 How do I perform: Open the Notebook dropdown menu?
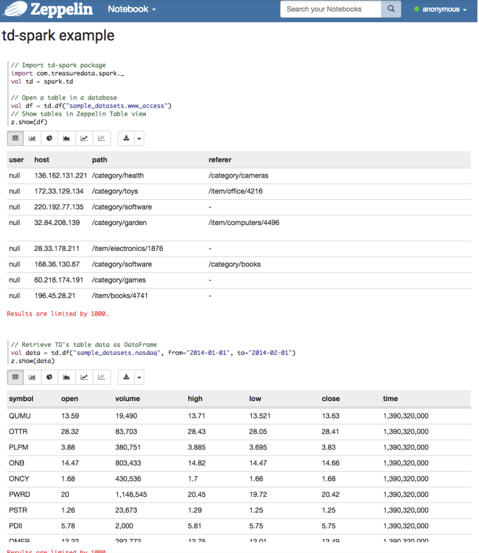click(x=131, y=10)
